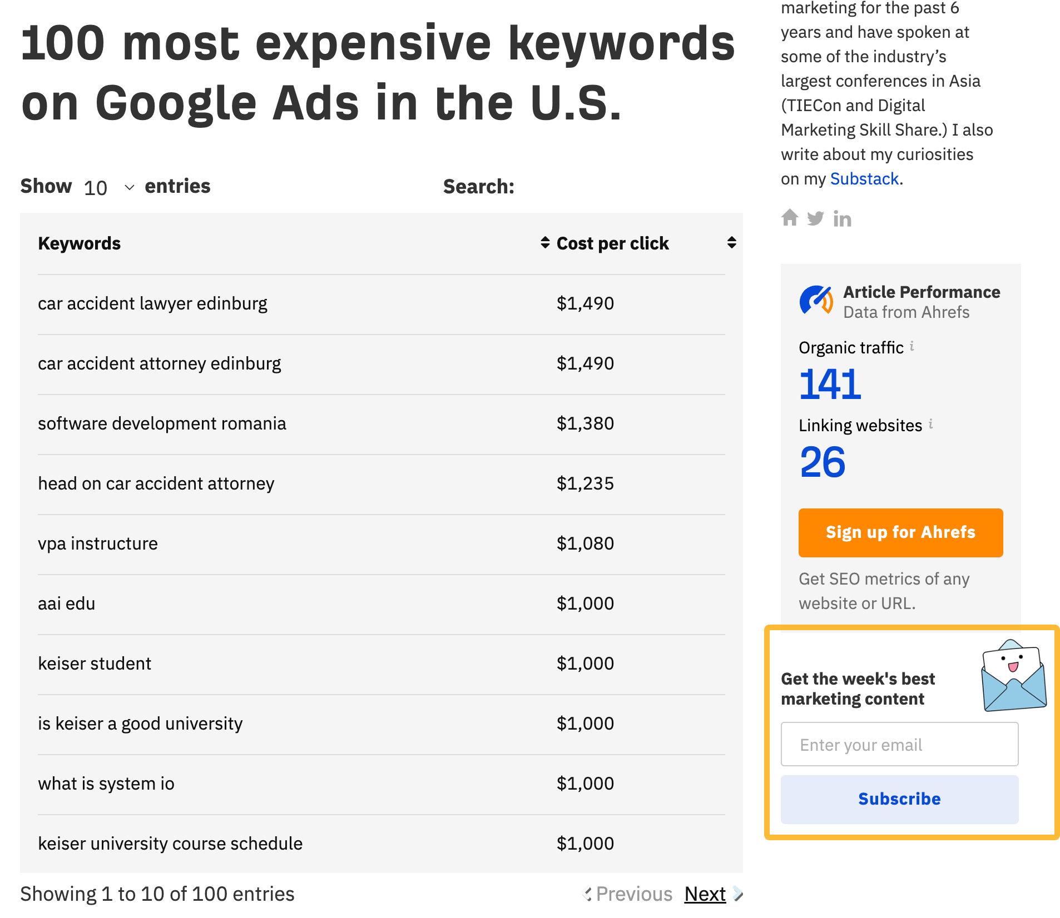Click the Previous page link
Image resolution: width=1060 pixels, height=918 pixels.
[633, 894]
